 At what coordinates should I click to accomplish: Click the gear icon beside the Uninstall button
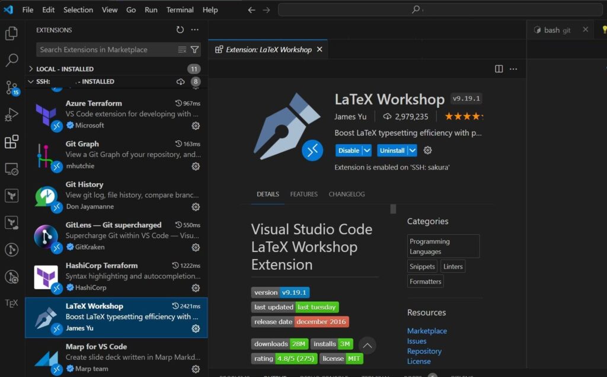pyautogui.click(x=428, y=150)
